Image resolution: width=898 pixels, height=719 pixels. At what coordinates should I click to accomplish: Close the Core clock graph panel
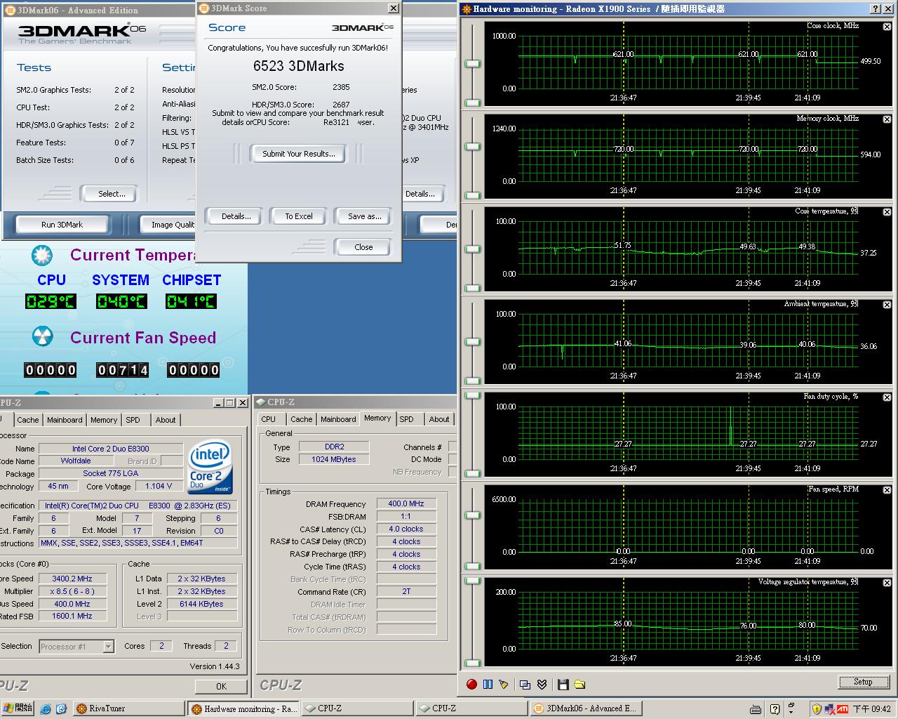point(887,27)
